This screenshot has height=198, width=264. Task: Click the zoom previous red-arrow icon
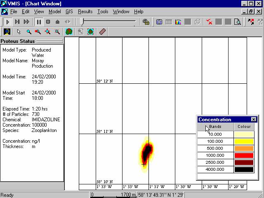(38, 32)
